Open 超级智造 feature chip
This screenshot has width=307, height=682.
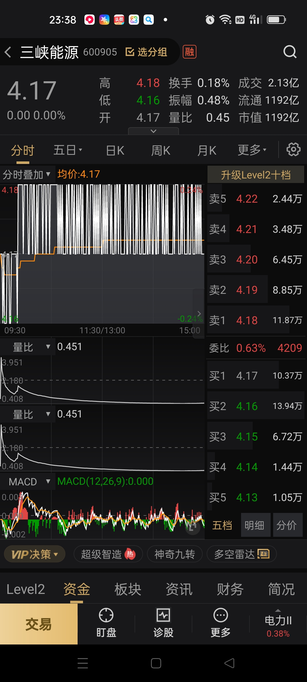click(x=108, y=554)
